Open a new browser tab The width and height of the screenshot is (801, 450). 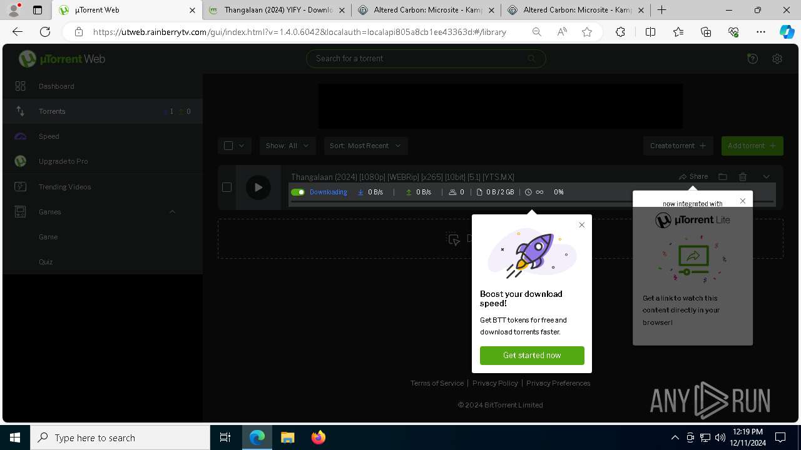(661, 10)
